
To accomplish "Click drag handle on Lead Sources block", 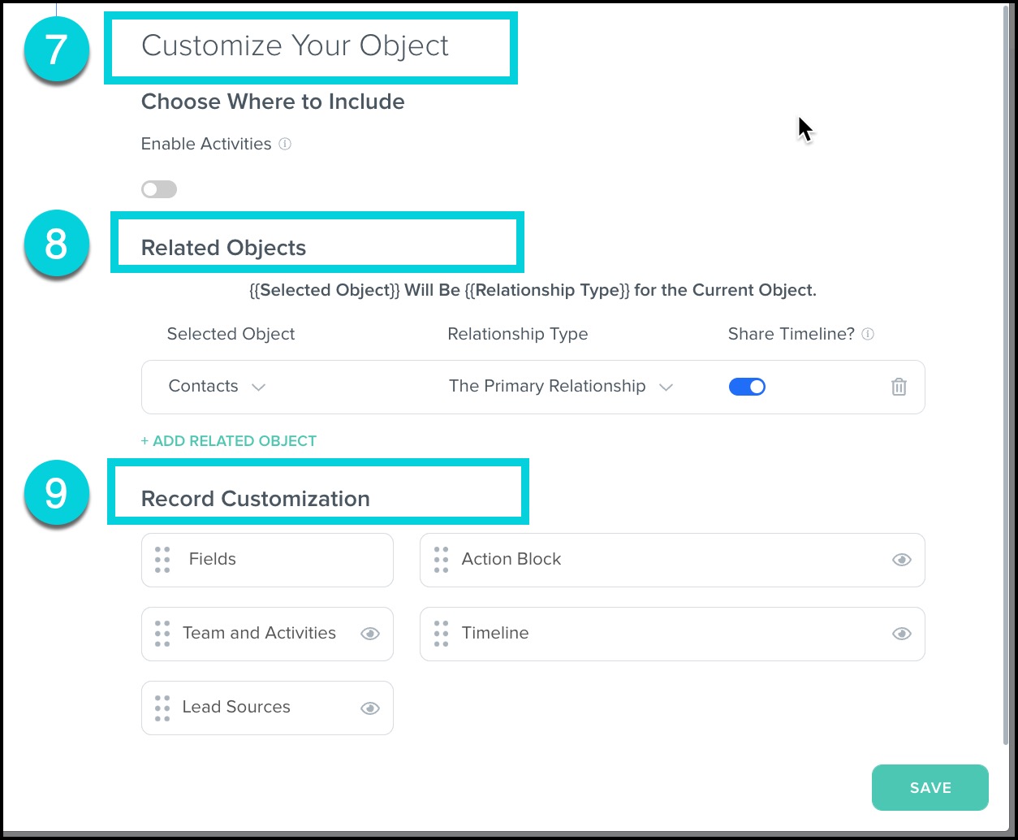I will [x=162, y=708].
